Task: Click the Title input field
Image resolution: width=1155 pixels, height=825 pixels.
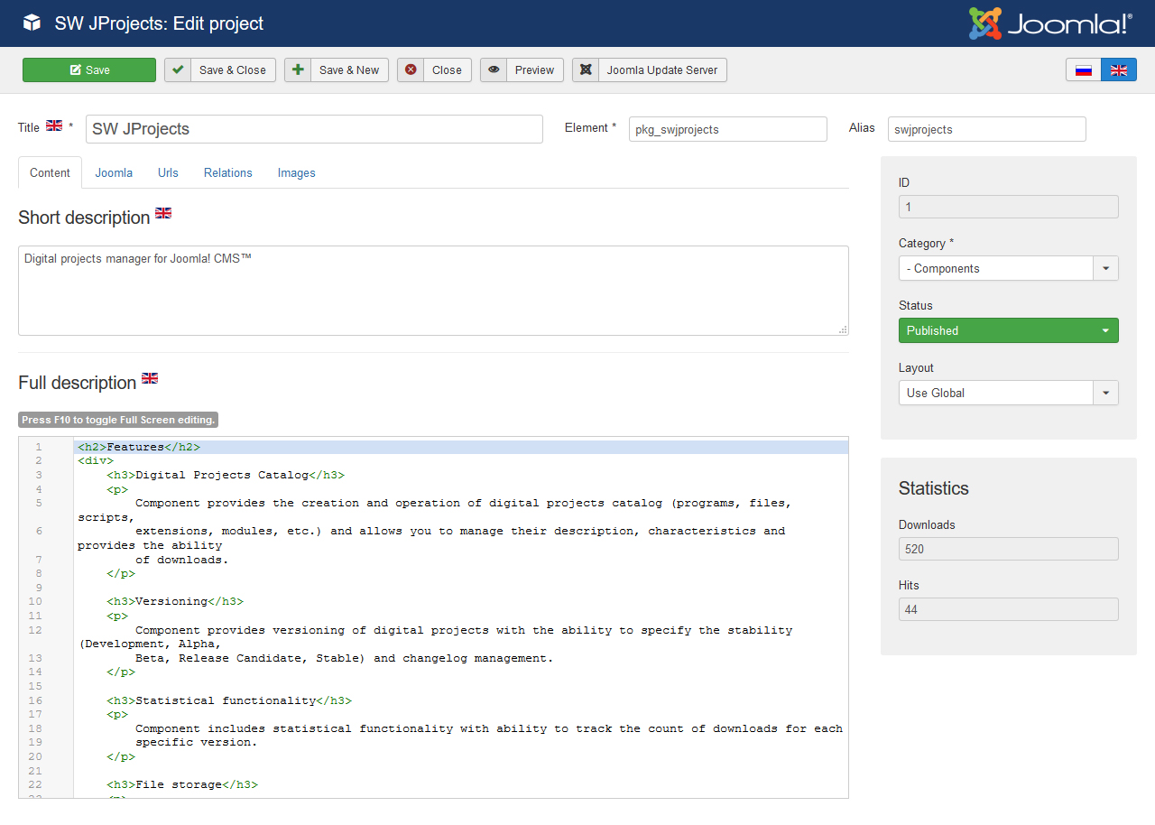Action: point(314,129)
